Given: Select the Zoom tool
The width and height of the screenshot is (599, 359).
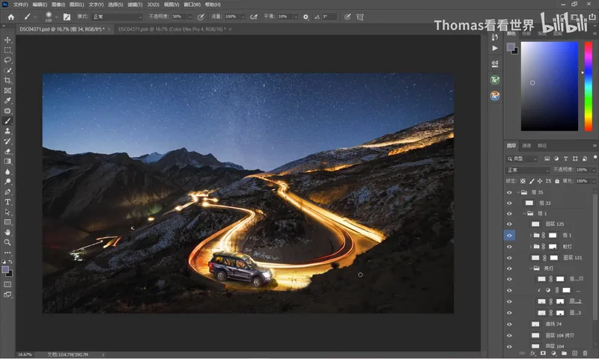Looking at the screenshot, I should click(x=7, y=242).
